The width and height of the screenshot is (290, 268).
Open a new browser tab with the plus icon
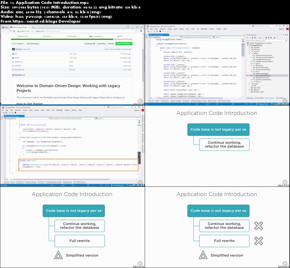33,27
